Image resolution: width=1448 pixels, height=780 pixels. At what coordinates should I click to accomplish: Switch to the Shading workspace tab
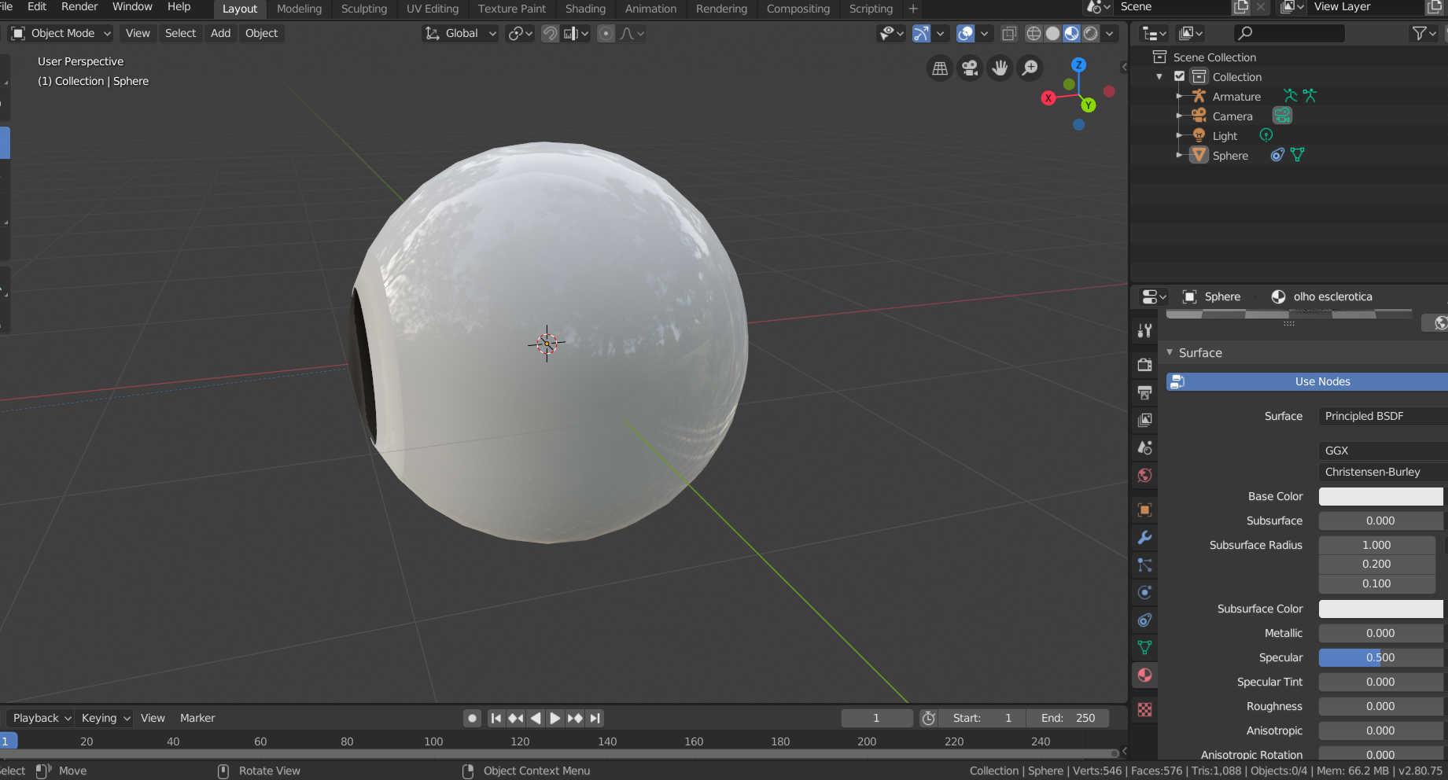(x=586, y=9)
